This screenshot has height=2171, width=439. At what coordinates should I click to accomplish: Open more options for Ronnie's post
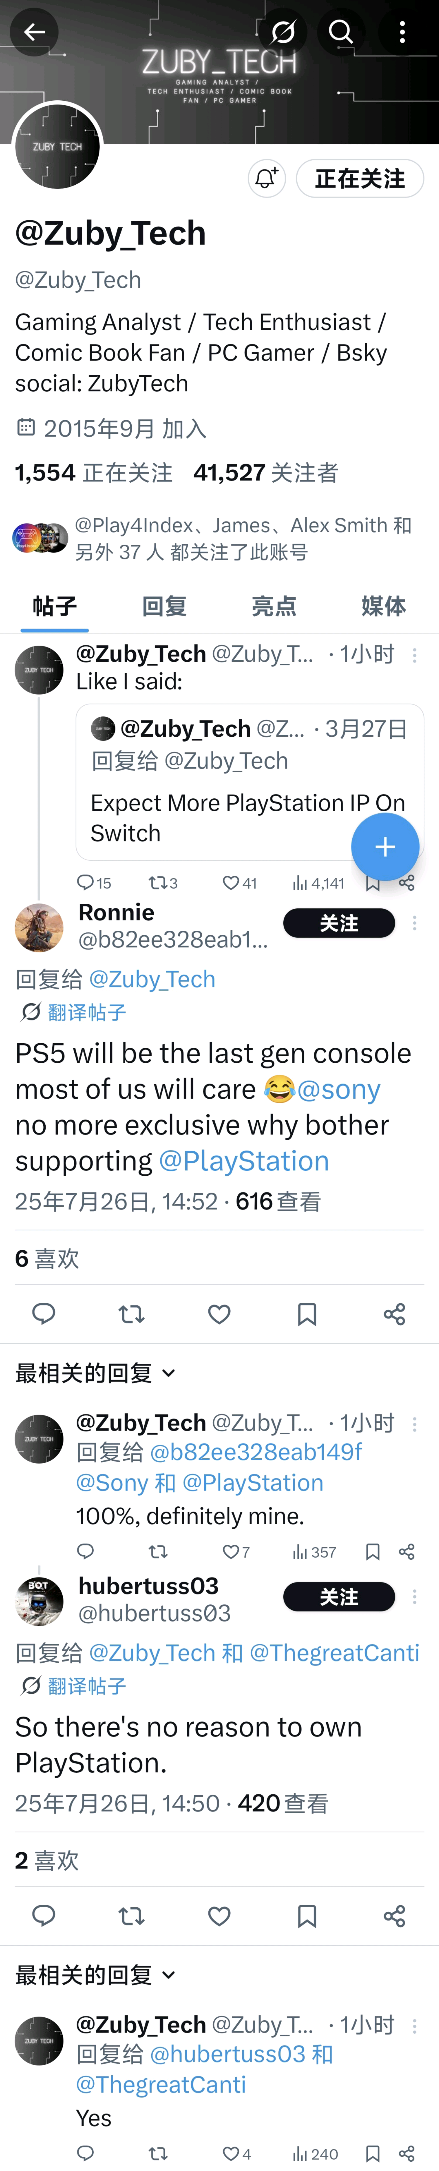point(415,923)
